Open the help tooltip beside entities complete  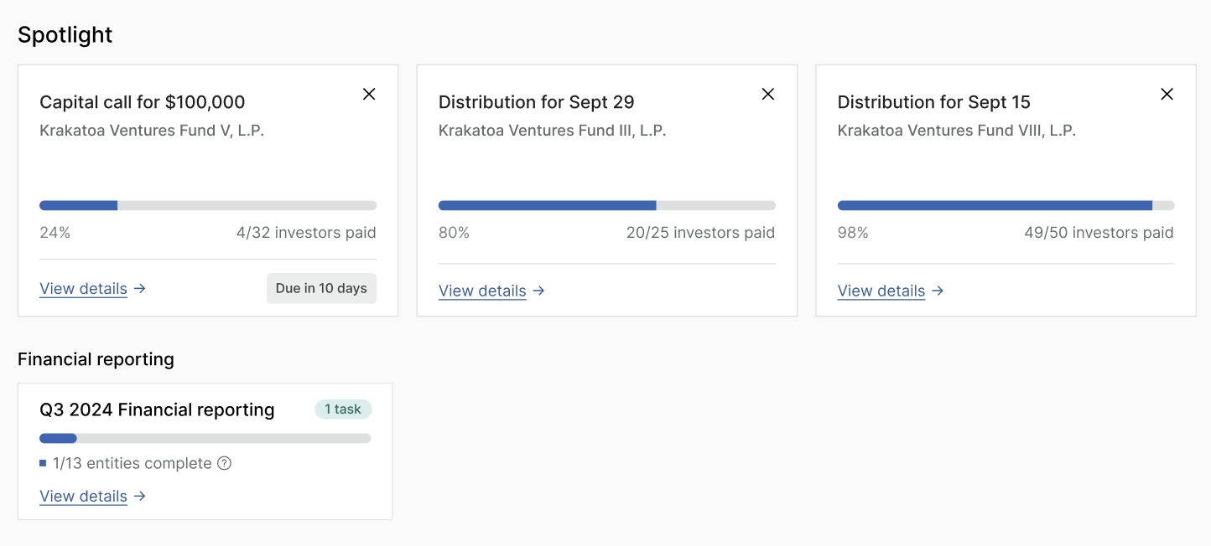(x=224, y=463)
